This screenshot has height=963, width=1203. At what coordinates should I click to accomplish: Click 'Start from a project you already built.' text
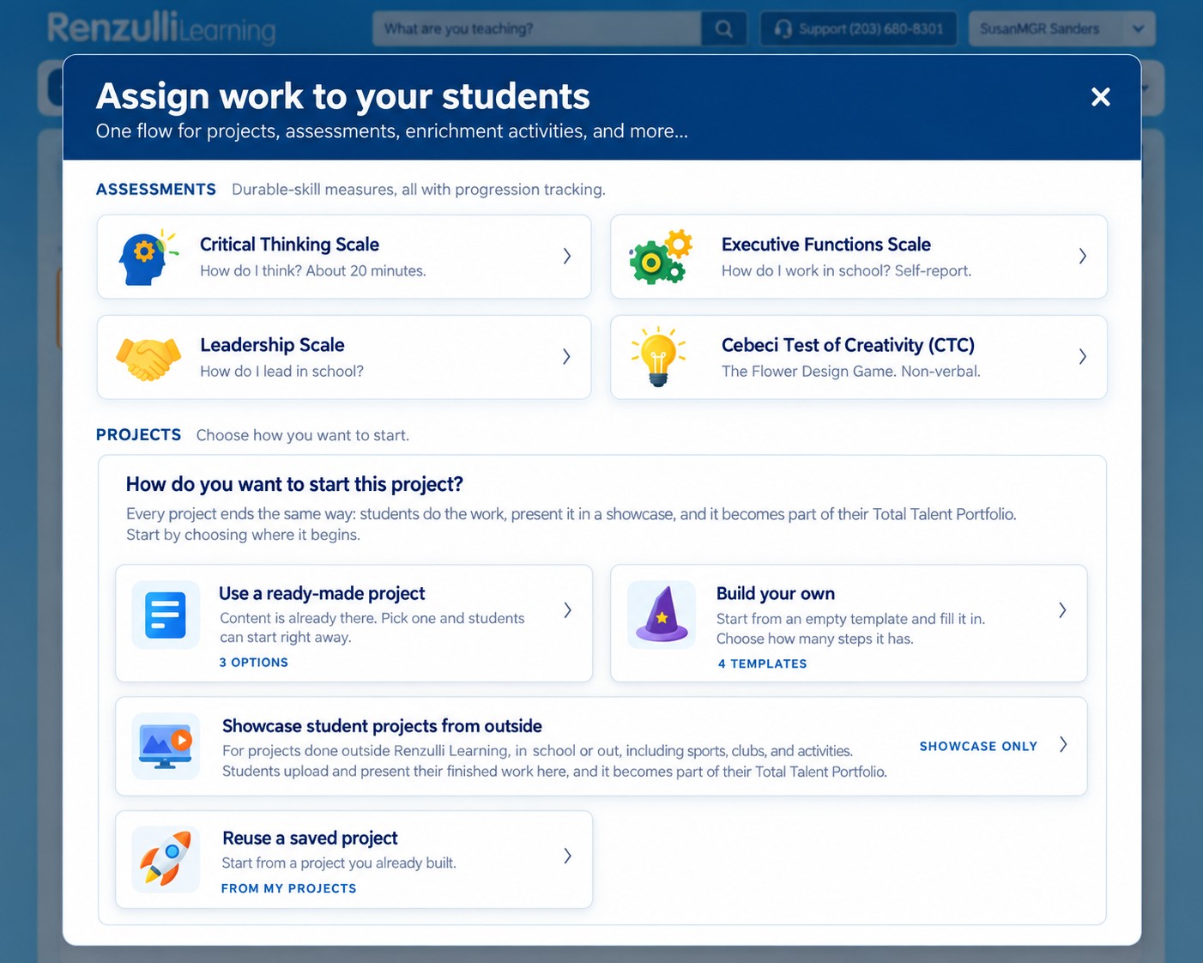coord(339,863)
